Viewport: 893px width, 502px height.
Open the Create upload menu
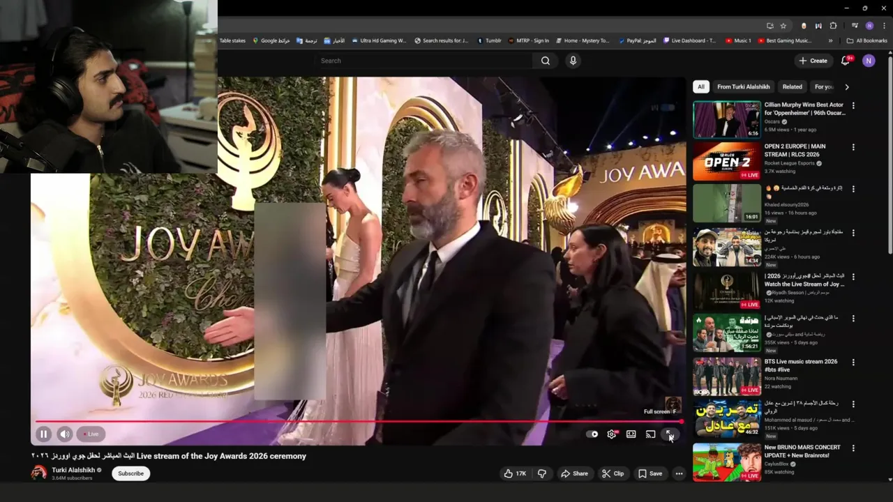pos(813,61)
